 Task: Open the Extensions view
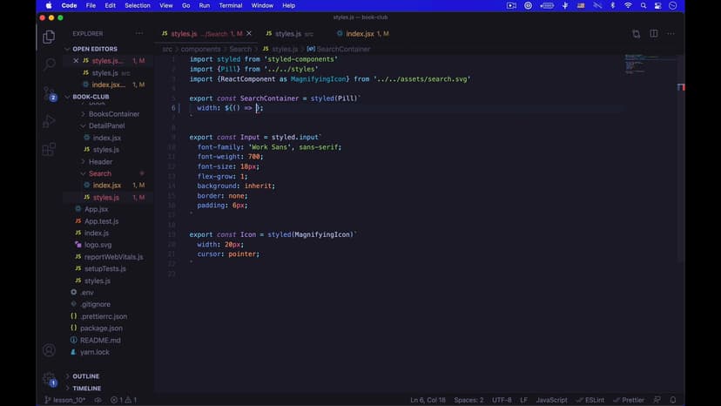49,149
